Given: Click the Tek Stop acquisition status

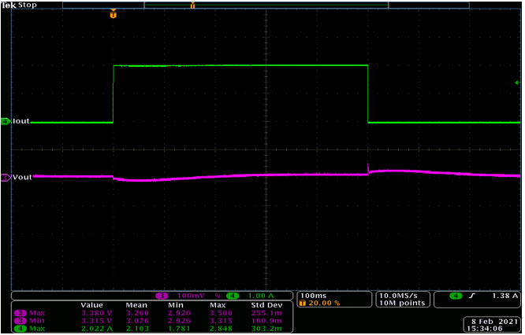Looking at the screenshot, I should [x=19, y=5].
